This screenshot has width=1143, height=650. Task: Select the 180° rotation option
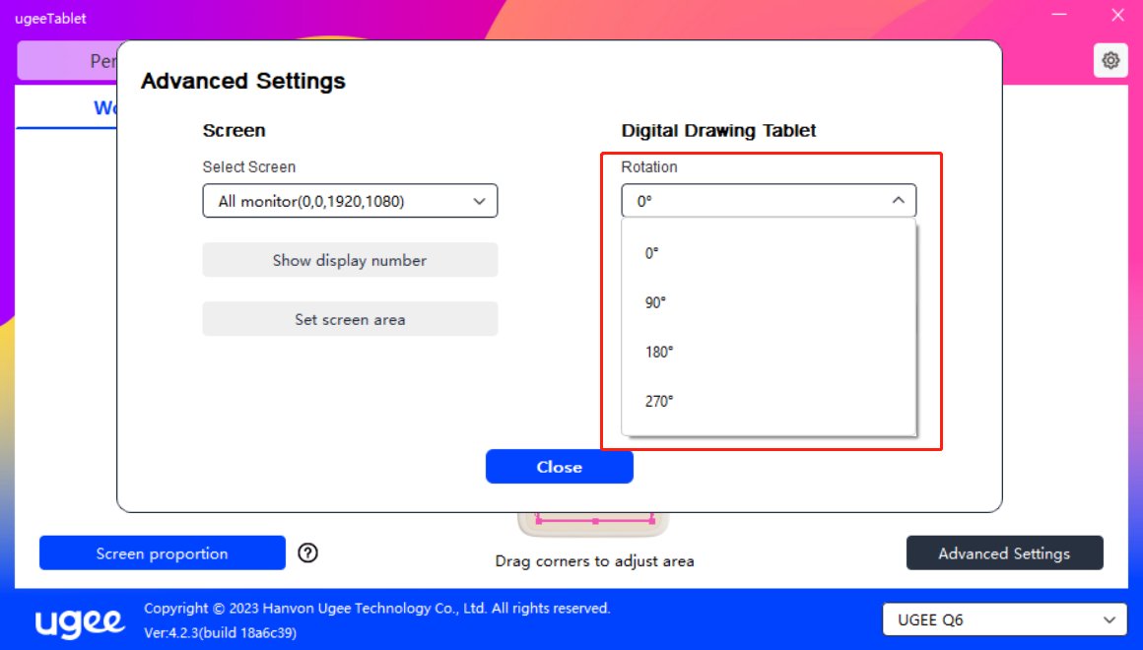pyautogui.click(x=659, y=352)
